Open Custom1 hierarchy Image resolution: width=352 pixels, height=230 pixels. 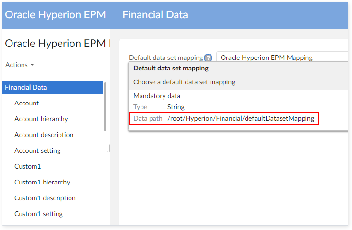[x=42, y=182]
